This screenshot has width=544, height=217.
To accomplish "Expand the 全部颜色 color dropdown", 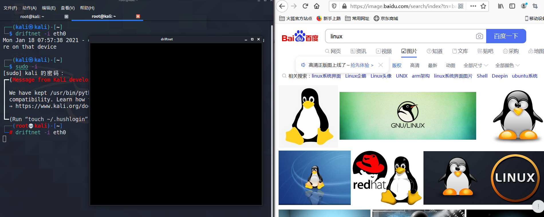I will [x=508, y=66].
